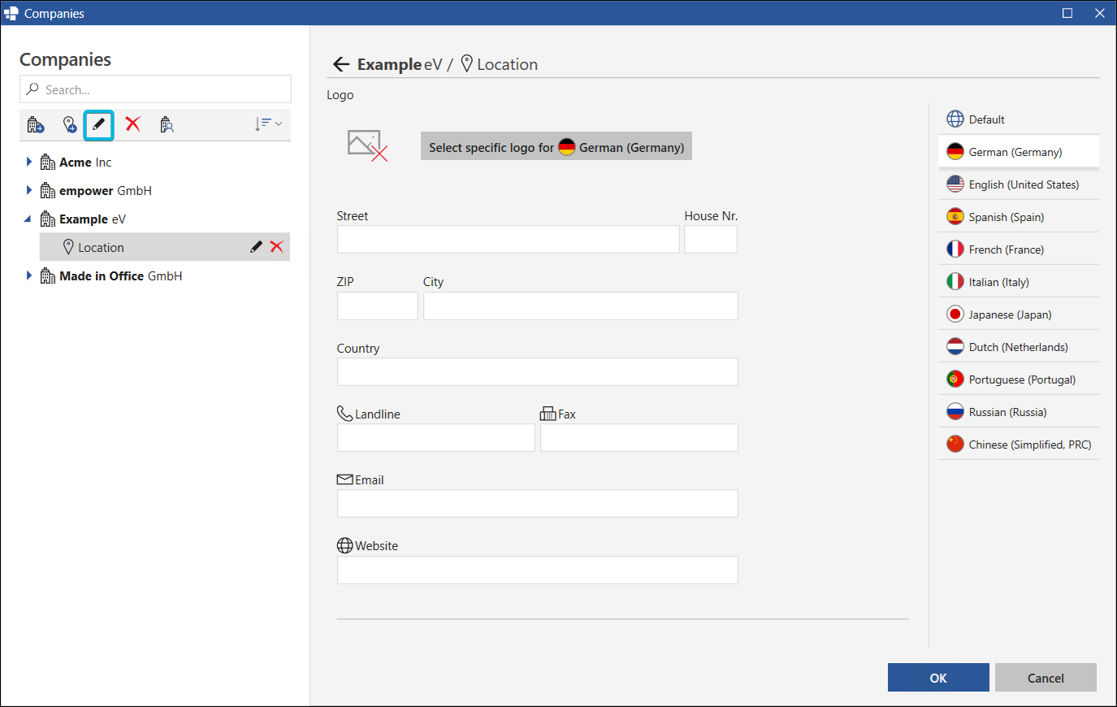Select the Location tree item
Image resolution: width=1117 pixels, height=707 pixels.
[x=165, y=247]
